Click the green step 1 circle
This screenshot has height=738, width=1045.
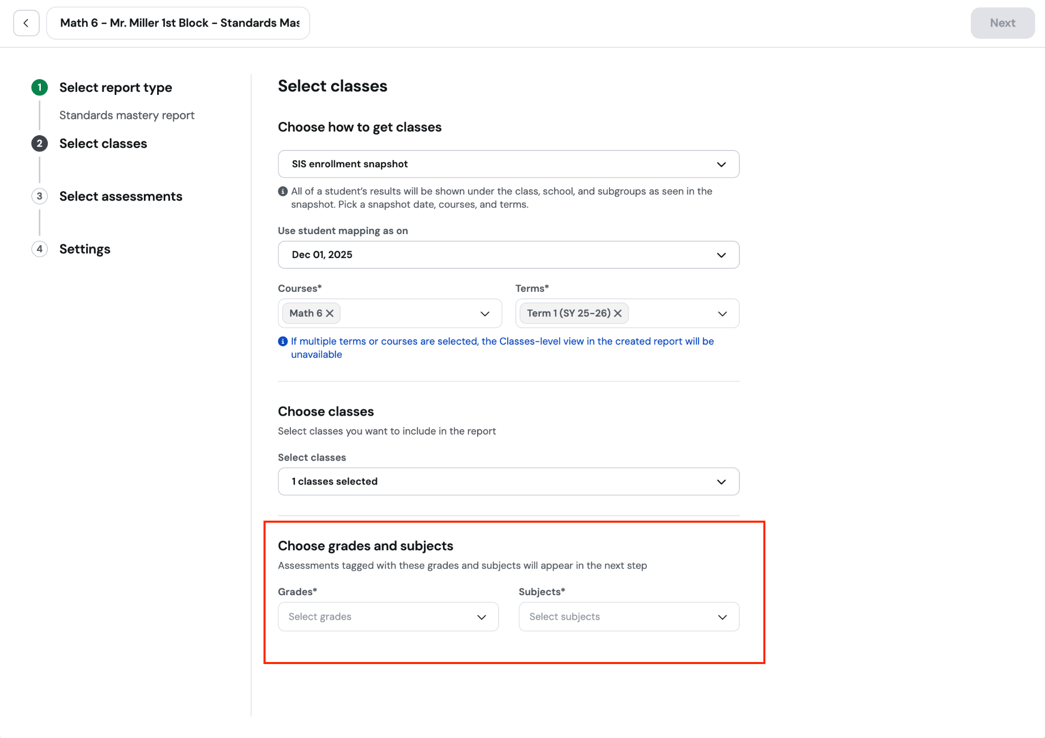(39, 87)
